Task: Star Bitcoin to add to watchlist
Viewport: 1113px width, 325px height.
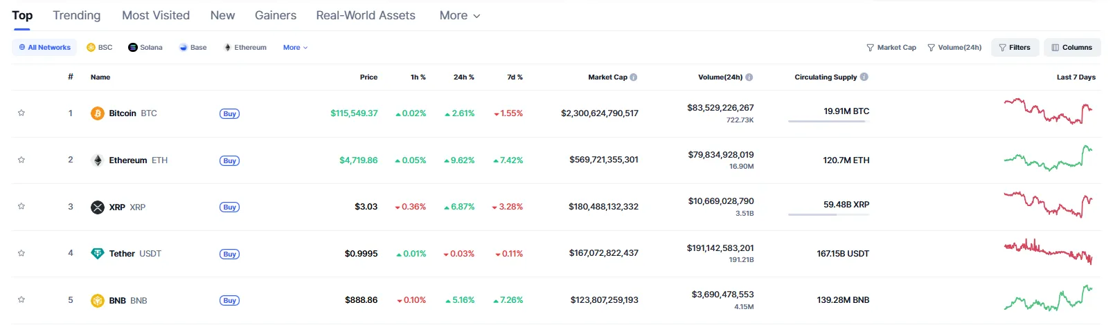Action: click(21, 113)
